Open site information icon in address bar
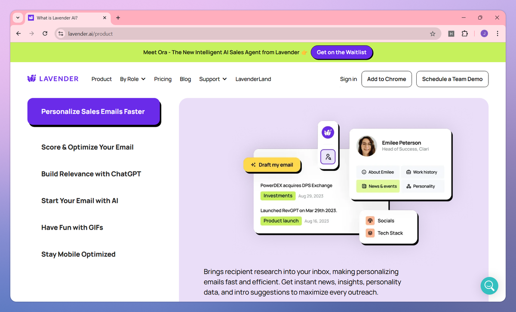516x312 pixels. pyautogui.click(x=61, y=33)
